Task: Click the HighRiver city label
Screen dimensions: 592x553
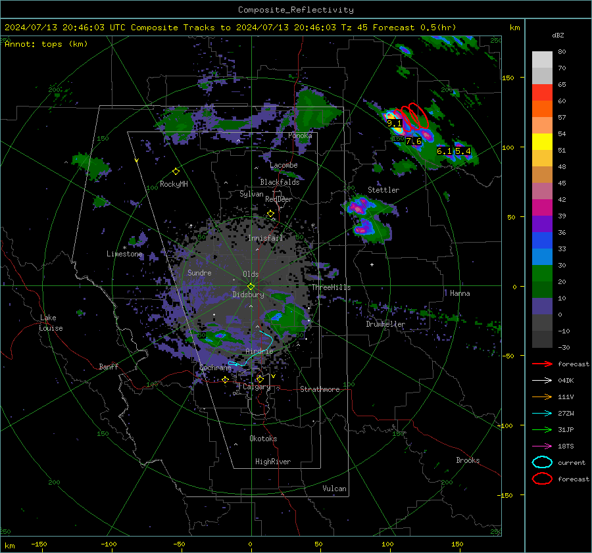Action: point(273,462)
